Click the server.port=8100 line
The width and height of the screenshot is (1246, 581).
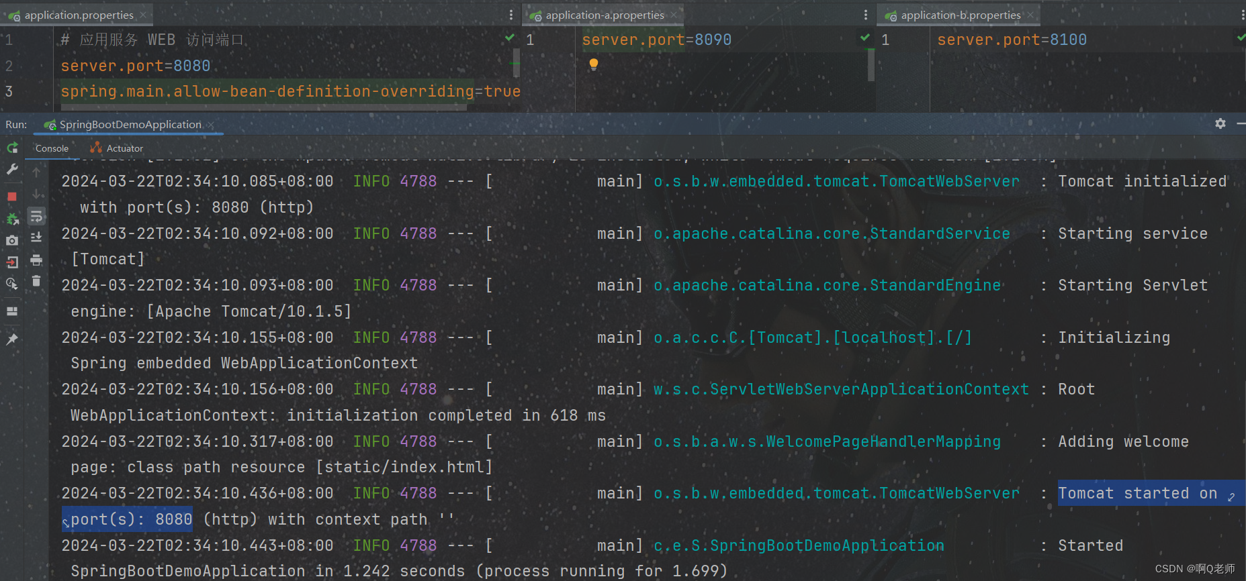pos(1012,40)
